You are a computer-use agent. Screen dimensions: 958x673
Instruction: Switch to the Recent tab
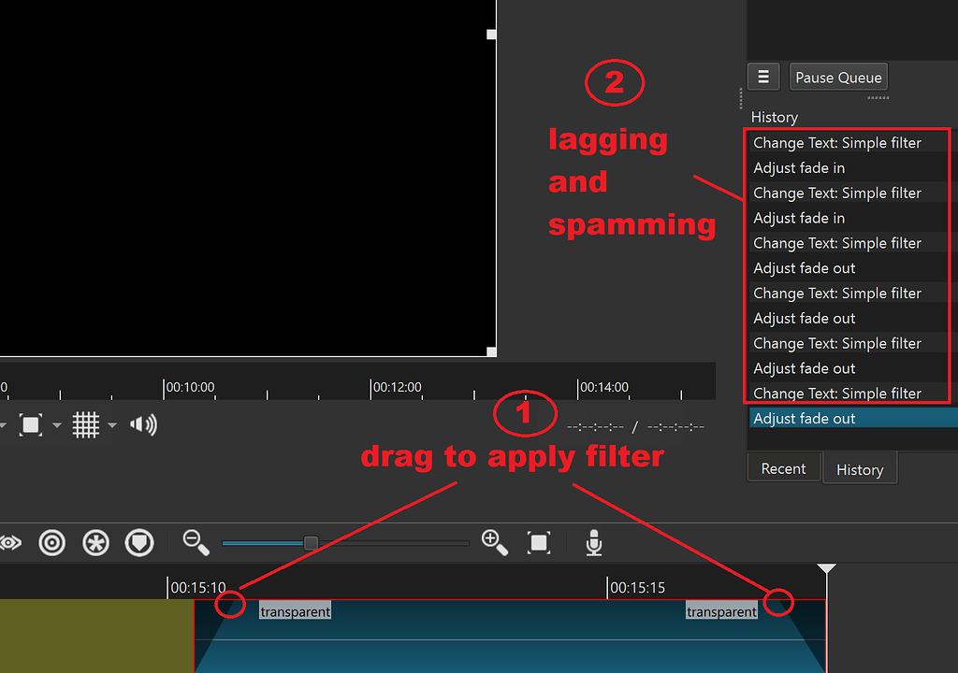coord(784,467)
